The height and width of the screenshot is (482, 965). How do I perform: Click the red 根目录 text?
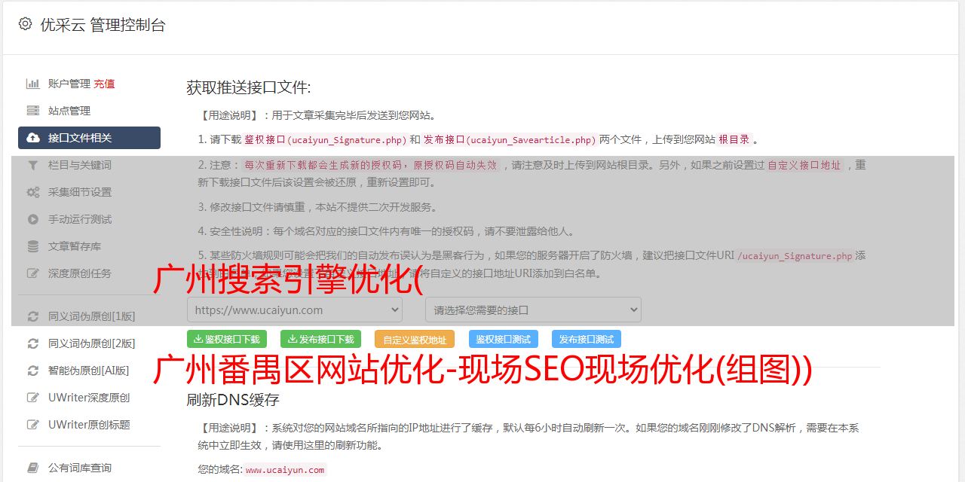tap(734, 139)
